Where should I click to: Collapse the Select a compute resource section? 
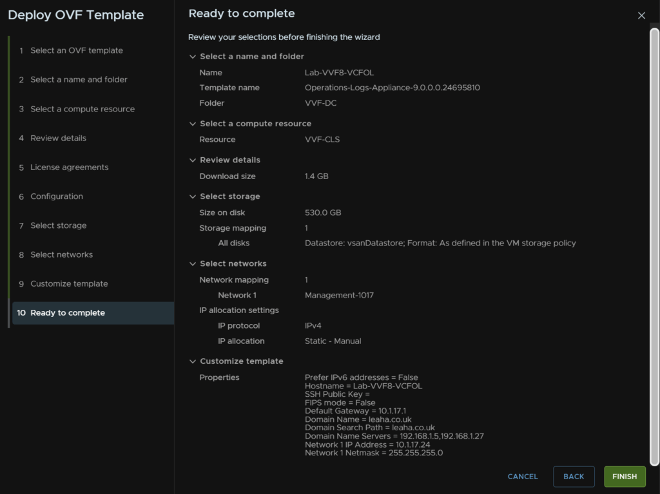[192, 124]
